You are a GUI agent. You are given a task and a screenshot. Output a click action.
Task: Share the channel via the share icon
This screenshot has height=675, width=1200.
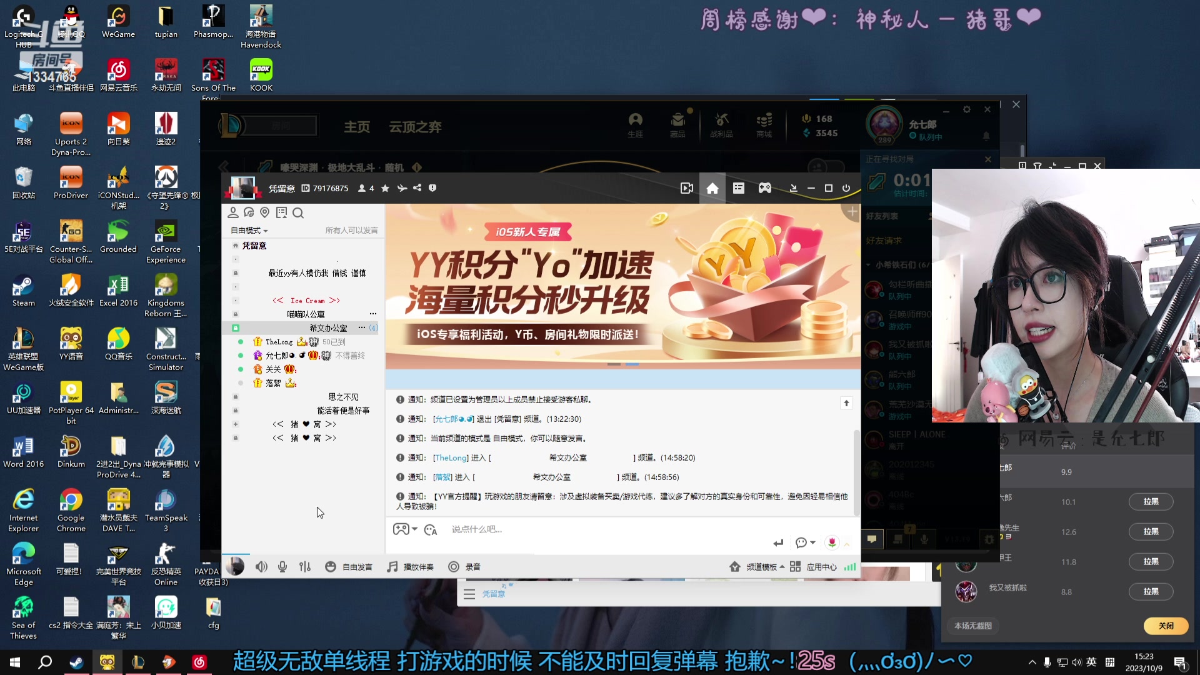417,188
